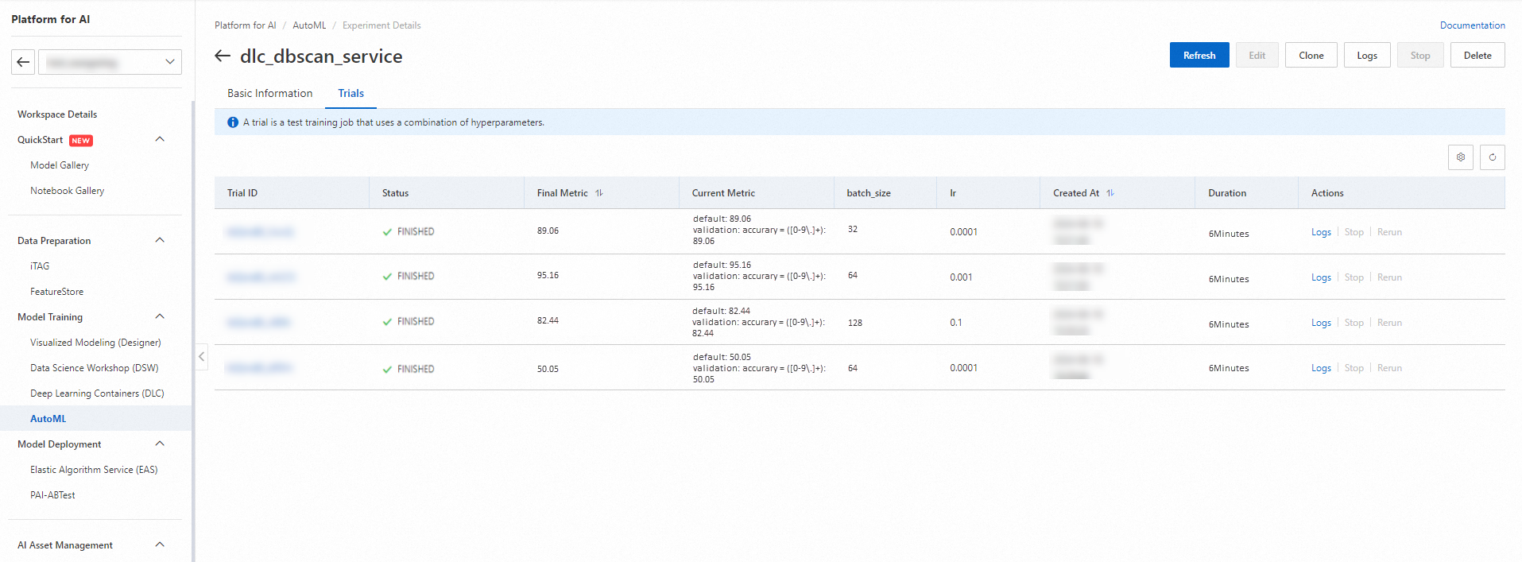Collapse the Model Training section
1522x562 pixels.
coord(160,316)
